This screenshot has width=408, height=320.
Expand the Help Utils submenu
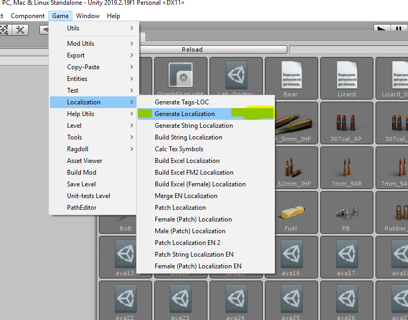93,114
